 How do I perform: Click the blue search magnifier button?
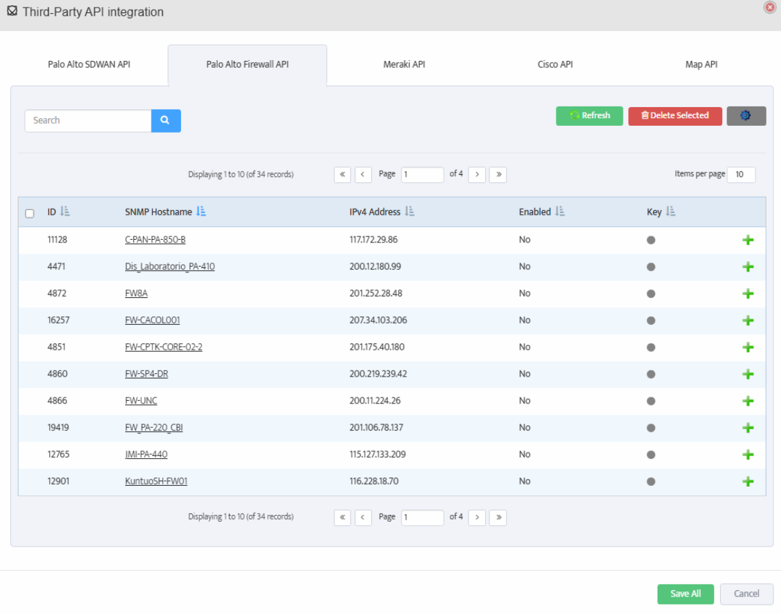click(x=166, y=120)
